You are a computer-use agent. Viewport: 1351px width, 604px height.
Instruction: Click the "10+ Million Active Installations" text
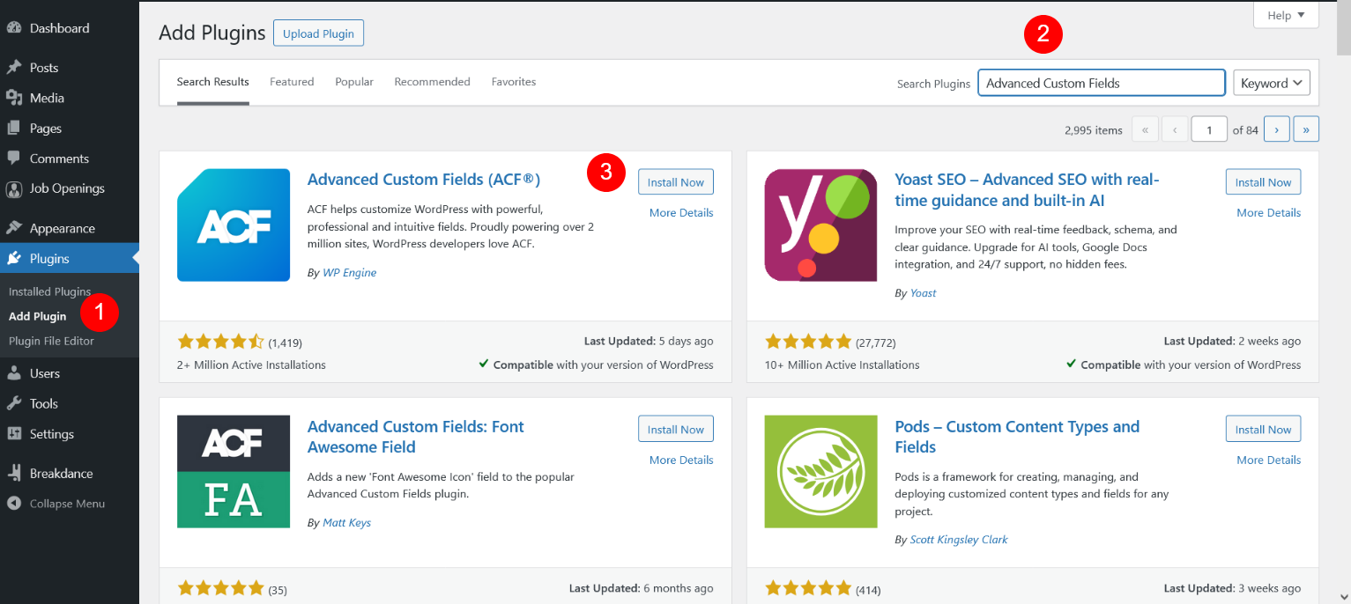tap(843, 365)
